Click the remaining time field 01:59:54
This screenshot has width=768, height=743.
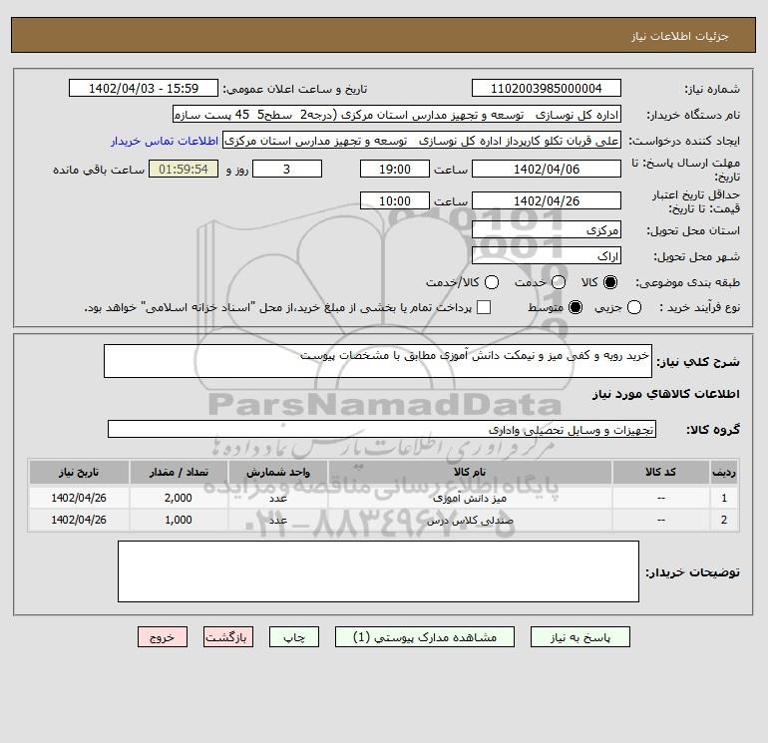(x=184, y=169)
